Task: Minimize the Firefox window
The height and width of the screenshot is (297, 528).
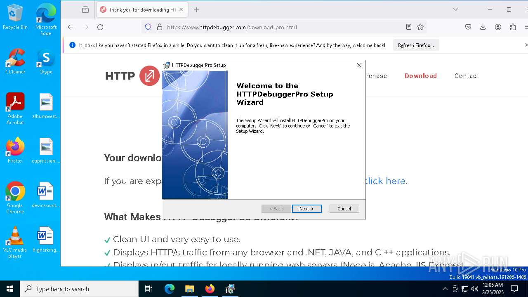Action: 490,9
